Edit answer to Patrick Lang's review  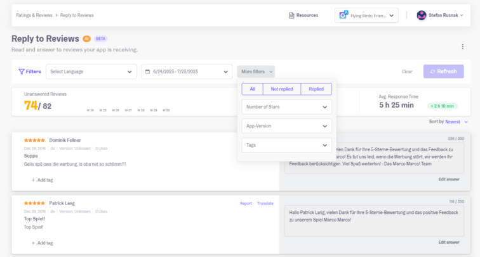point(449,242)
